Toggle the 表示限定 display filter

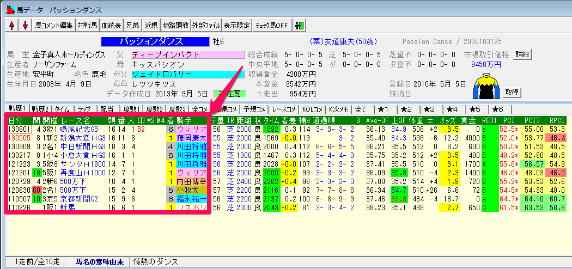click(237, 25)
